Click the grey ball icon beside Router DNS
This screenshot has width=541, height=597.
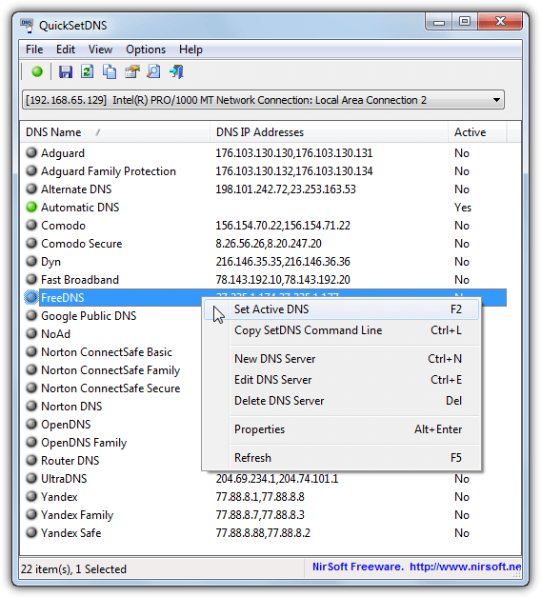(x=31, y=460)
